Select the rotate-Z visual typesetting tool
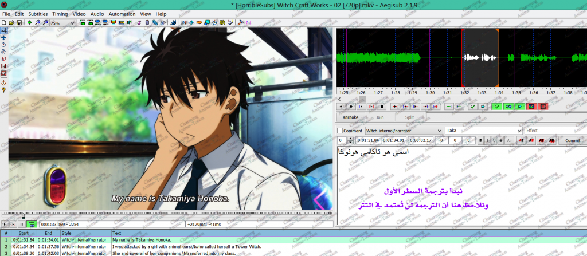This screenshot has width=587, height=256. (x=4, y=44)
